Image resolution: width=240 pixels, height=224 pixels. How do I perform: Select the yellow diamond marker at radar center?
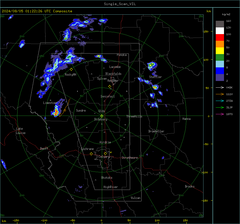pos(102,116)
